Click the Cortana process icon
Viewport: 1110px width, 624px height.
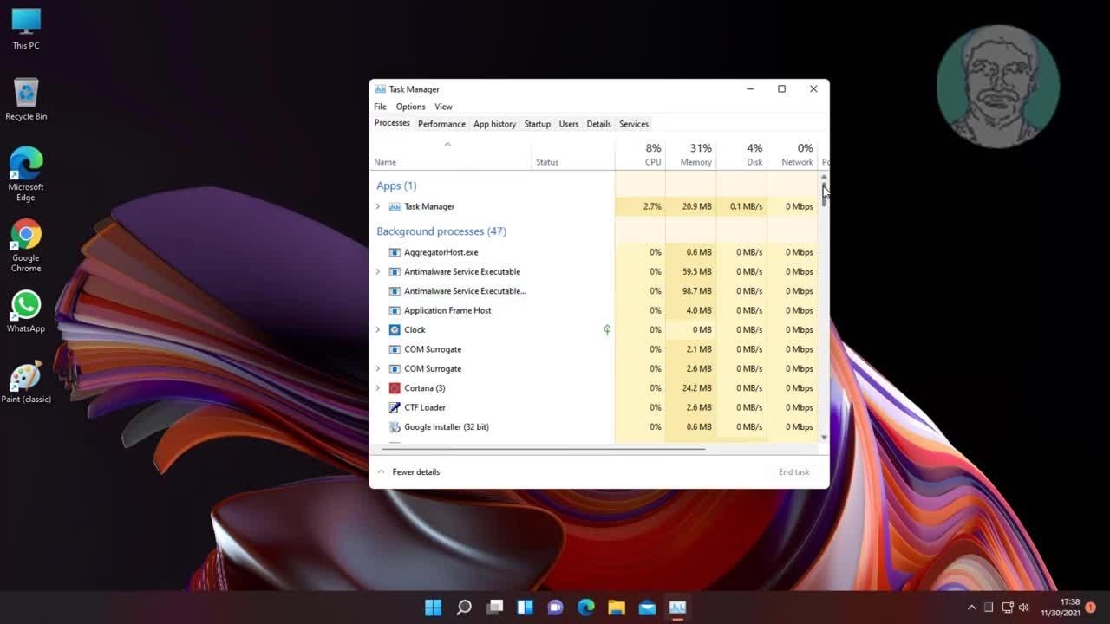[395, 388]
